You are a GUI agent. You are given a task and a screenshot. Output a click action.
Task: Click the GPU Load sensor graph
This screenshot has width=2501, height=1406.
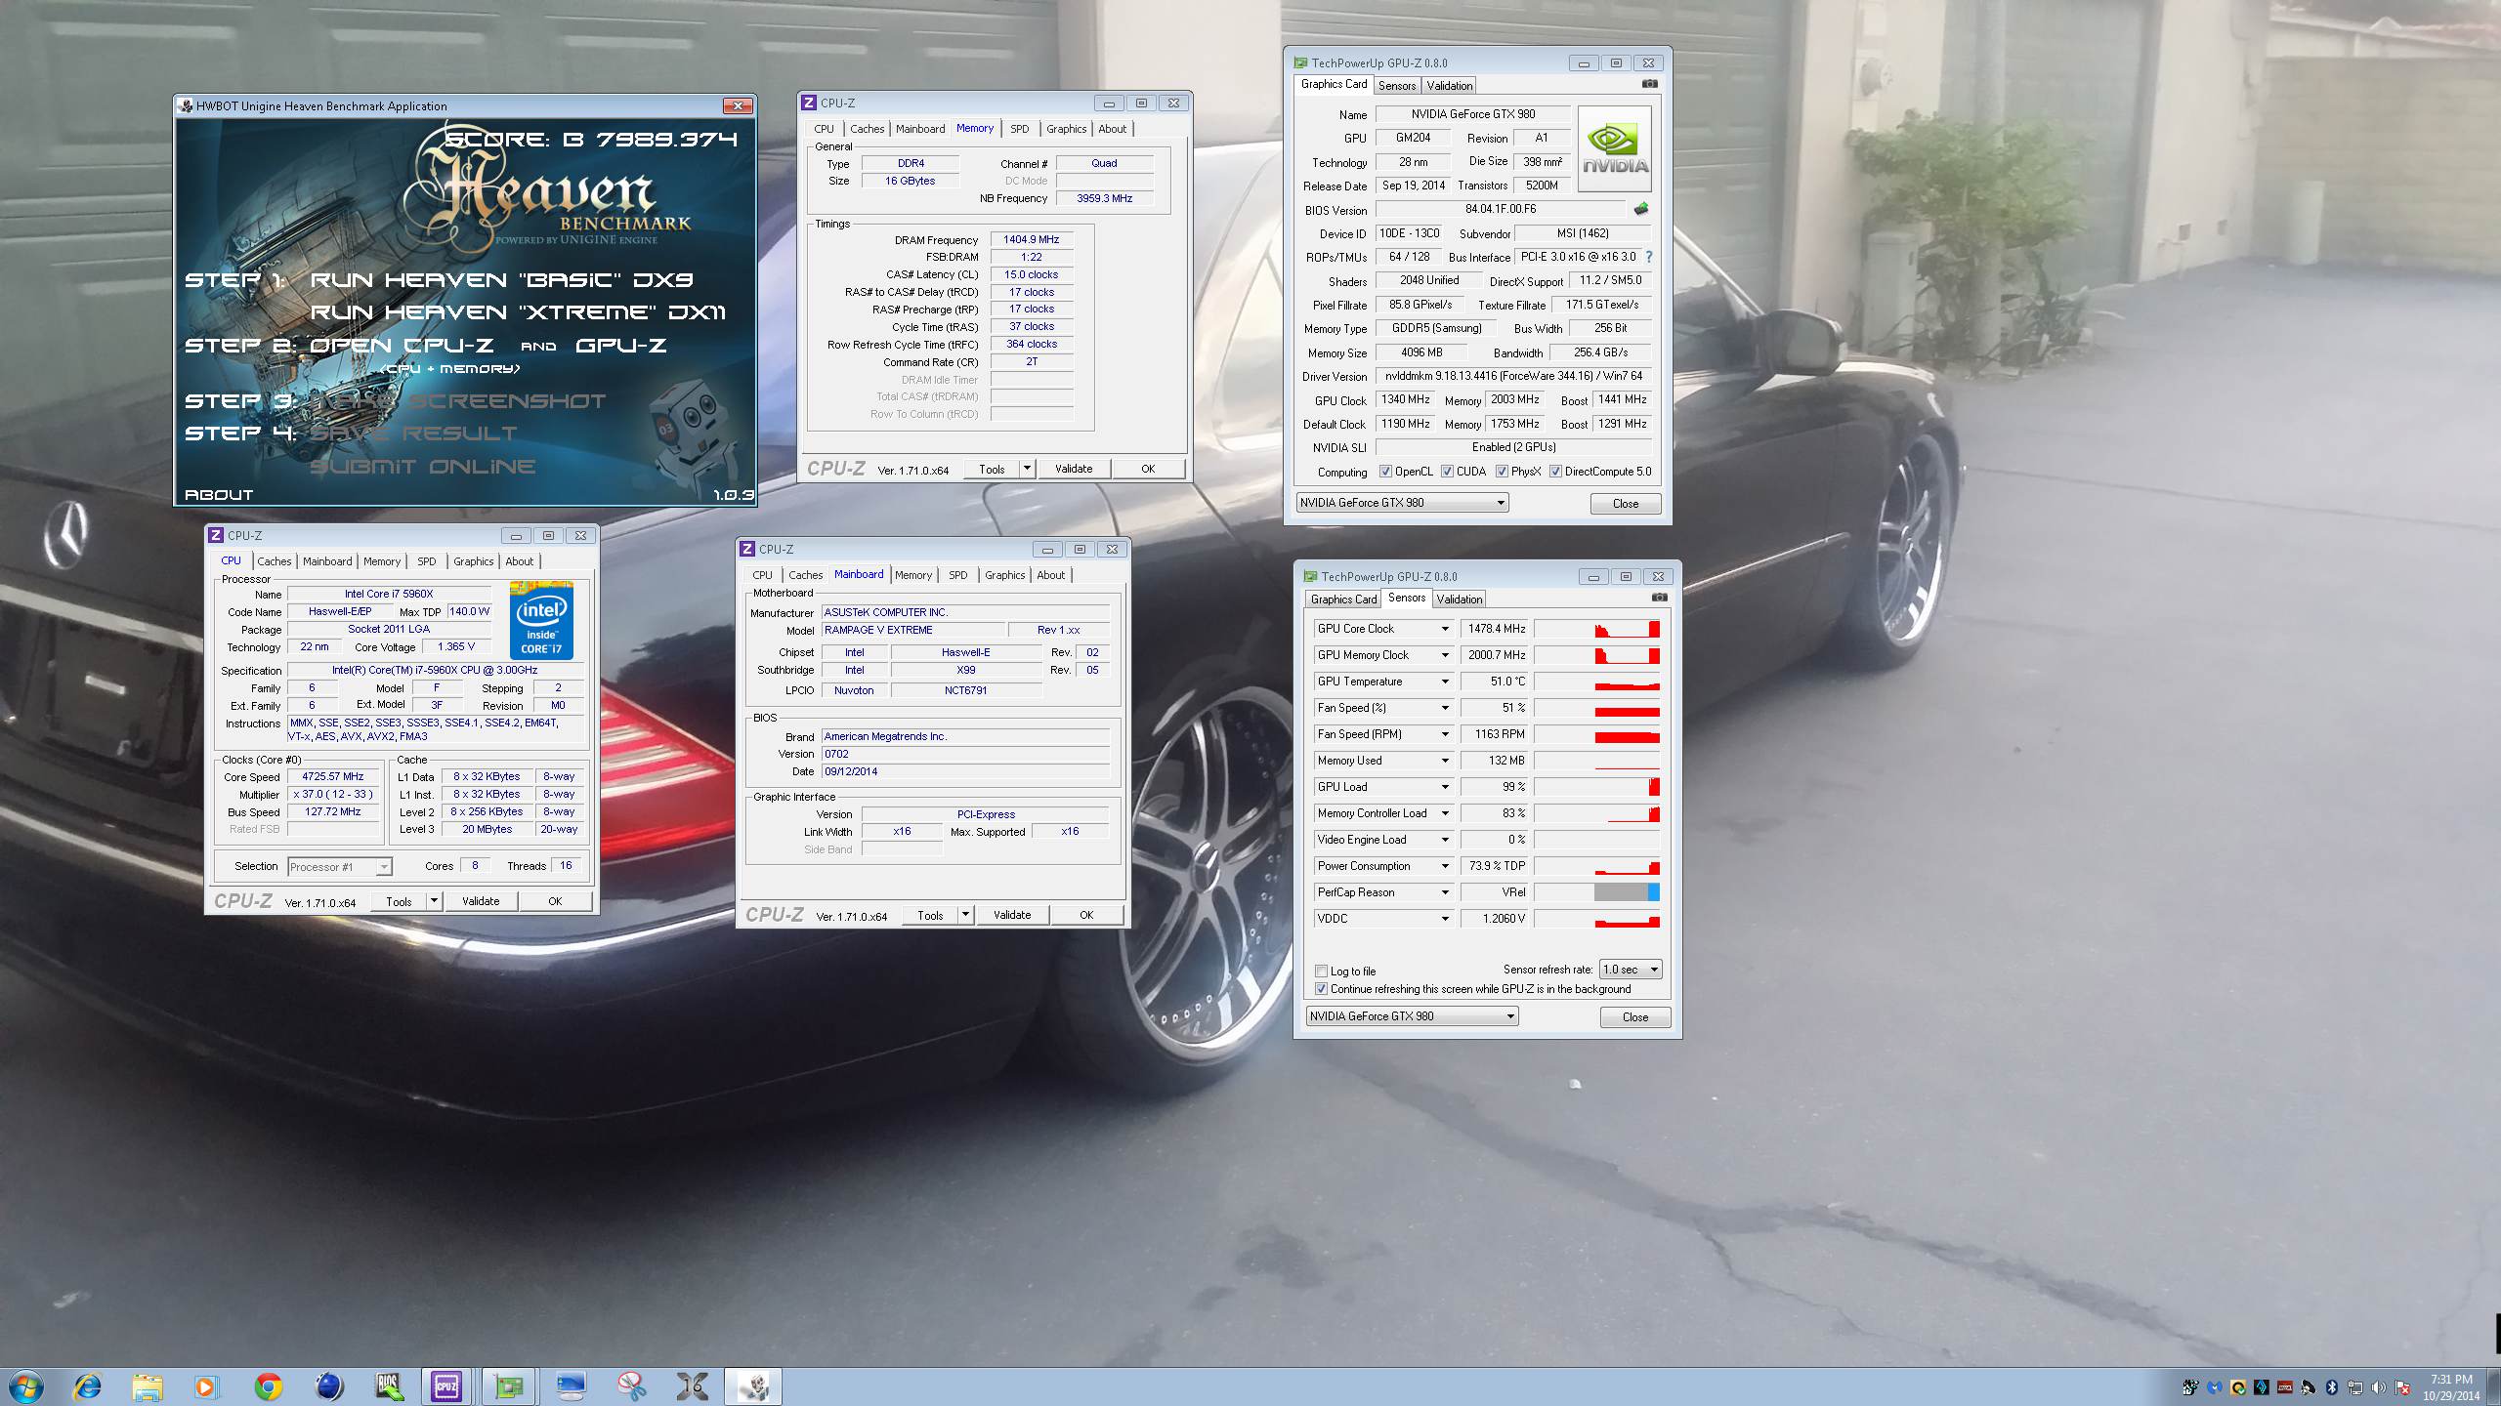1597,787
